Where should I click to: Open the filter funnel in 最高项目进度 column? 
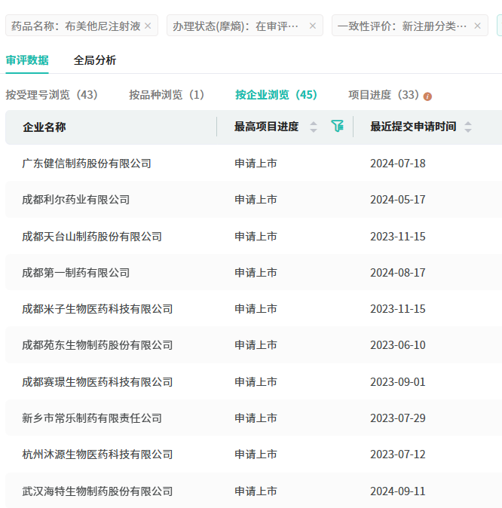[x=337, y=127]
